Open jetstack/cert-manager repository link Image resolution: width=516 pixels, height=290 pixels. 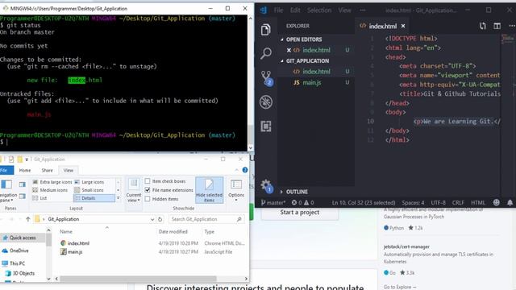[x=406, y=246]
